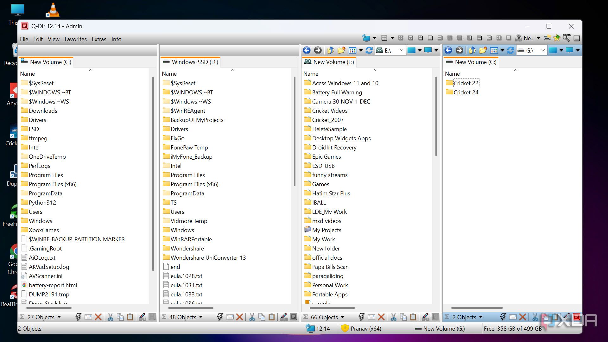This screenshot has height=342, width=608.
Task: Select BackupOFMyProjects folder in D: pane
Action: click(x=193, y=120)
